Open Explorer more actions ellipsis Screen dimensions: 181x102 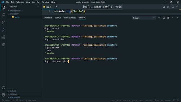(38, 7)
